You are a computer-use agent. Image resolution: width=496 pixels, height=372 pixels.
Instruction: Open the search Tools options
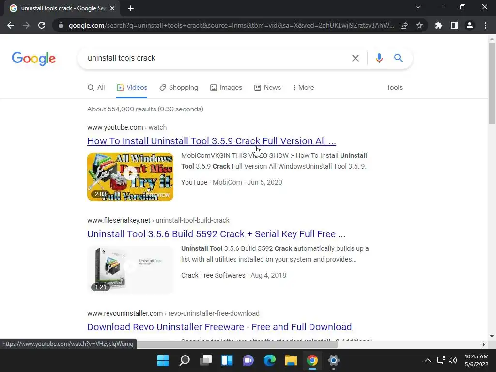coord(394,88)
